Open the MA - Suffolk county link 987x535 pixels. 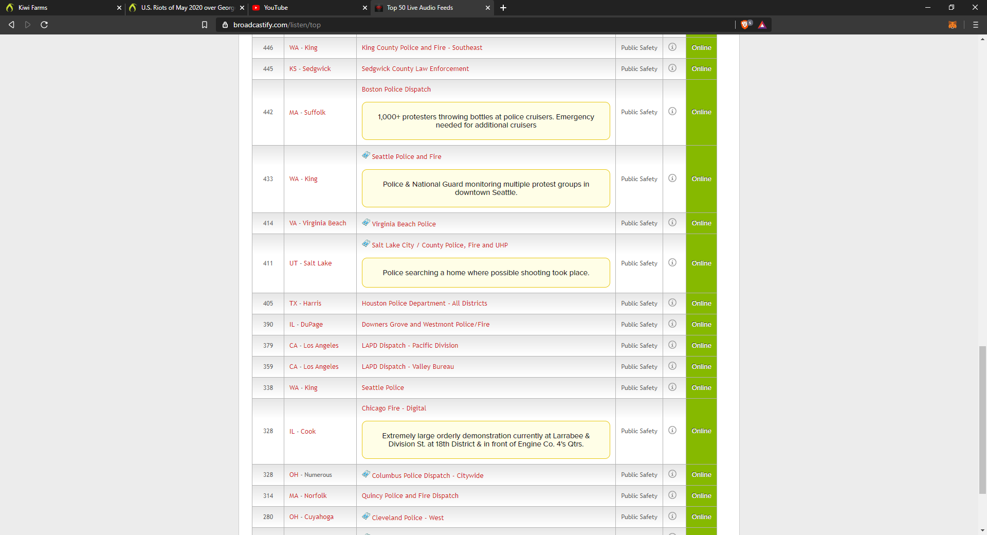[307, 113]
